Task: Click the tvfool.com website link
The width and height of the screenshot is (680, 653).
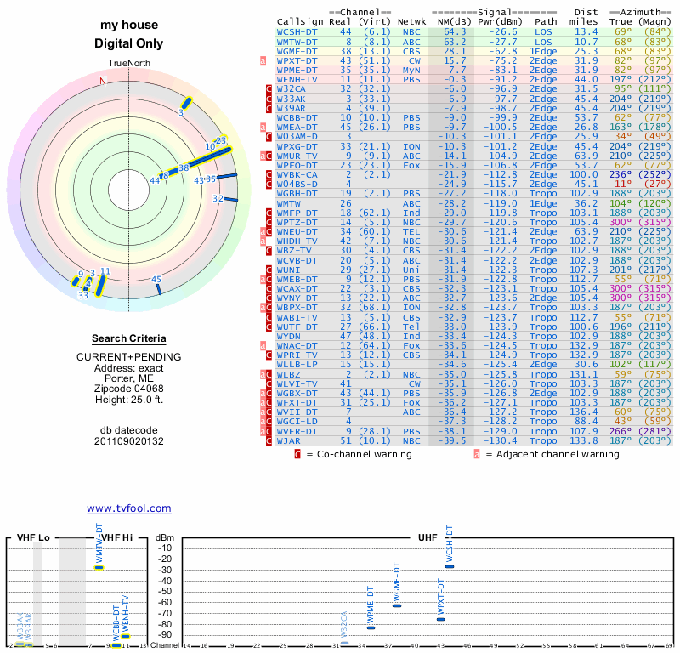Action: tap(129, 508)
